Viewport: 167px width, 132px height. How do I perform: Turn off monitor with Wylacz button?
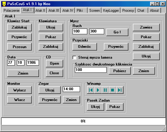coord(19,90)
